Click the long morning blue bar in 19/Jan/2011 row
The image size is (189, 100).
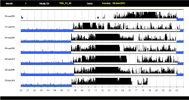pos(46,52)
